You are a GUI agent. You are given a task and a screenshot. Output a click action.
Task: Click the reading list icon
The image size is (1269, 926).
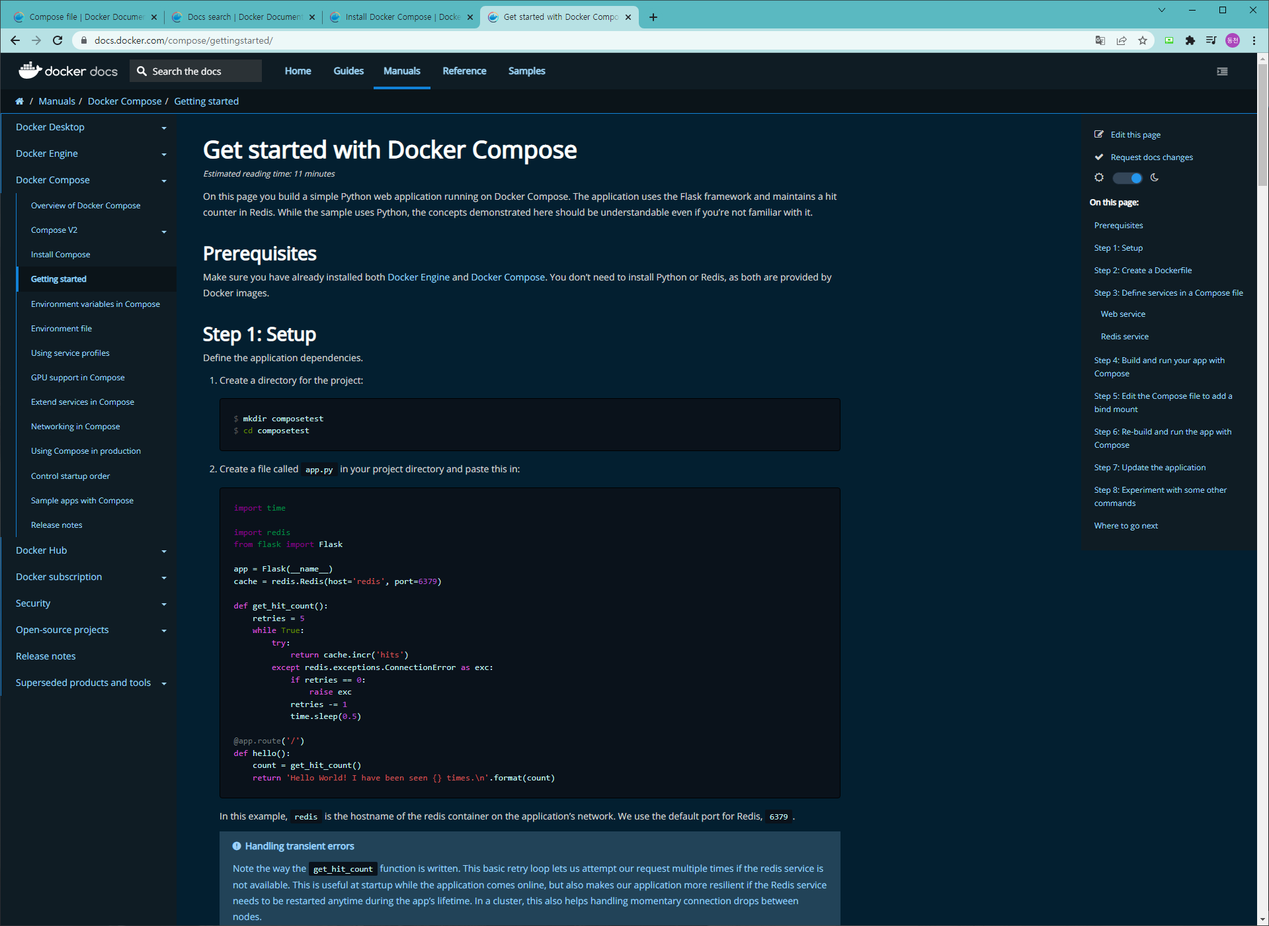pos(1211,40)
